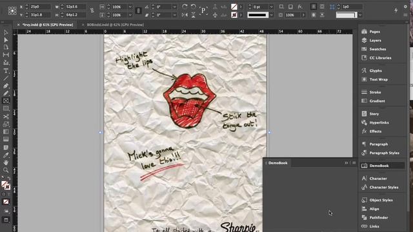The image size is (413, 232).
Task: Toggle constrain proportions for scaling
Action: click(138, 10)
